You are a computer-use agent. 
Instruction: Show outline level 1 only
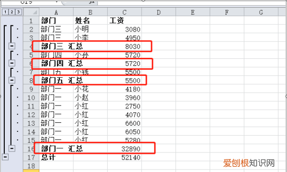coord(5,12)
